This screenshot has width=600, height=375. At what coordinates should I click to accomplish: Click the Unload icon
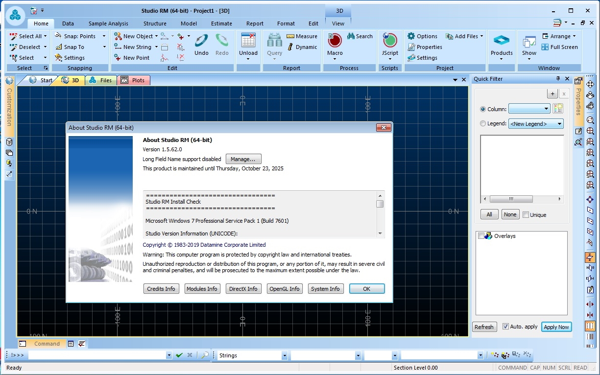pos(248,40)
